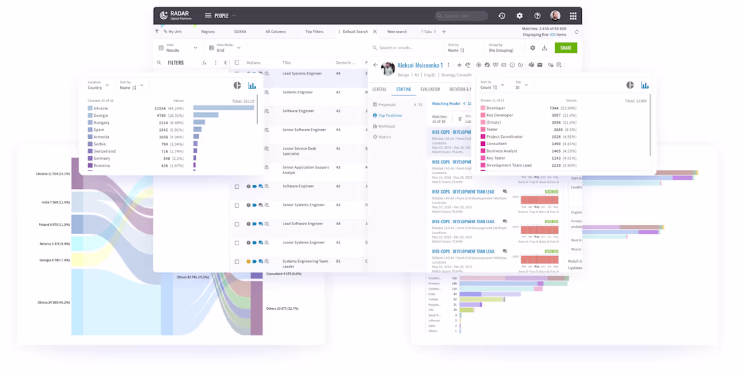This screenshot has height=375, width=739.
Task: Open the EVALUATION profile tab
Action: click(x=430, y=89)
